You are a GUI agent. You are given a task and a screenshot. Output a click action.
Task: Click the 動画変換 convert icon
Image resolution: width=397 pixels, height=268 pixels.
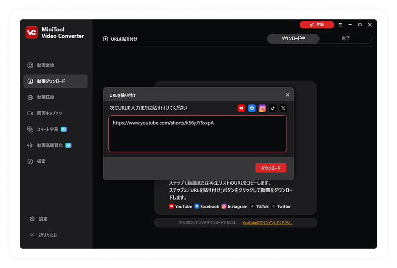point(30,66)
